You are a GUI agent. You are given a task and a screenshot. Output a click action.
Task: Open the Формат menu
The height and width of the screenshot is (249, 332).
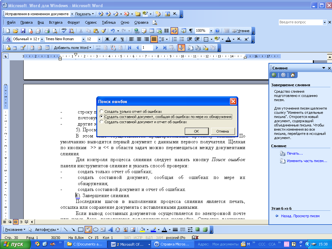(x=74, y=22)
